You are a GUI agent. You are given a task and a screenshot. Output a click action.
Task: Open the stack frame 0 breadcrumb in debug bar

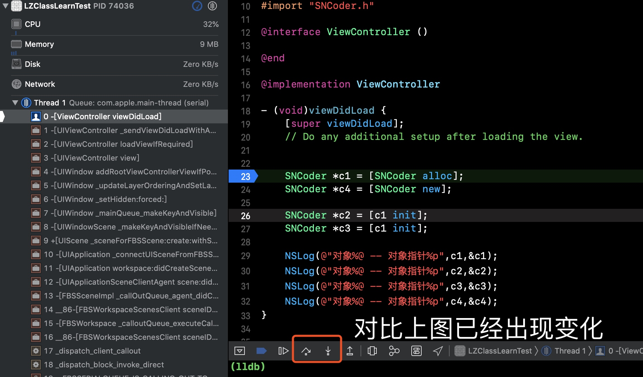click(x=619, y=351)
